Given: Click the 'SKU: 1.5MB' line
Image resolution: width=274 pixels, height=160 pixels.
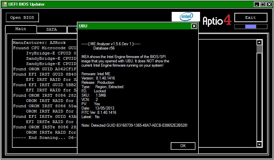Looking at the screenshot, I should pyautogui.click(x=94, y=95).
